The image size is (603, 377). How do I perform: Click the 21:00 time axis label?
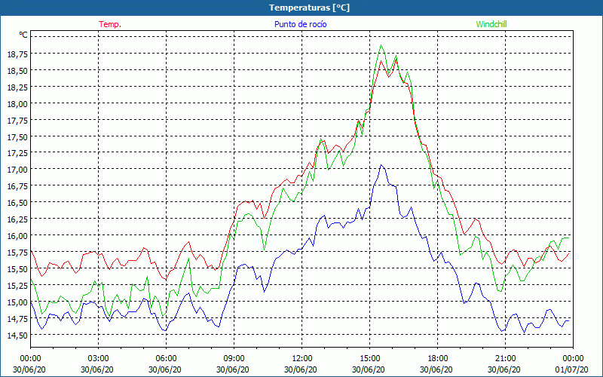pos(505,358)
